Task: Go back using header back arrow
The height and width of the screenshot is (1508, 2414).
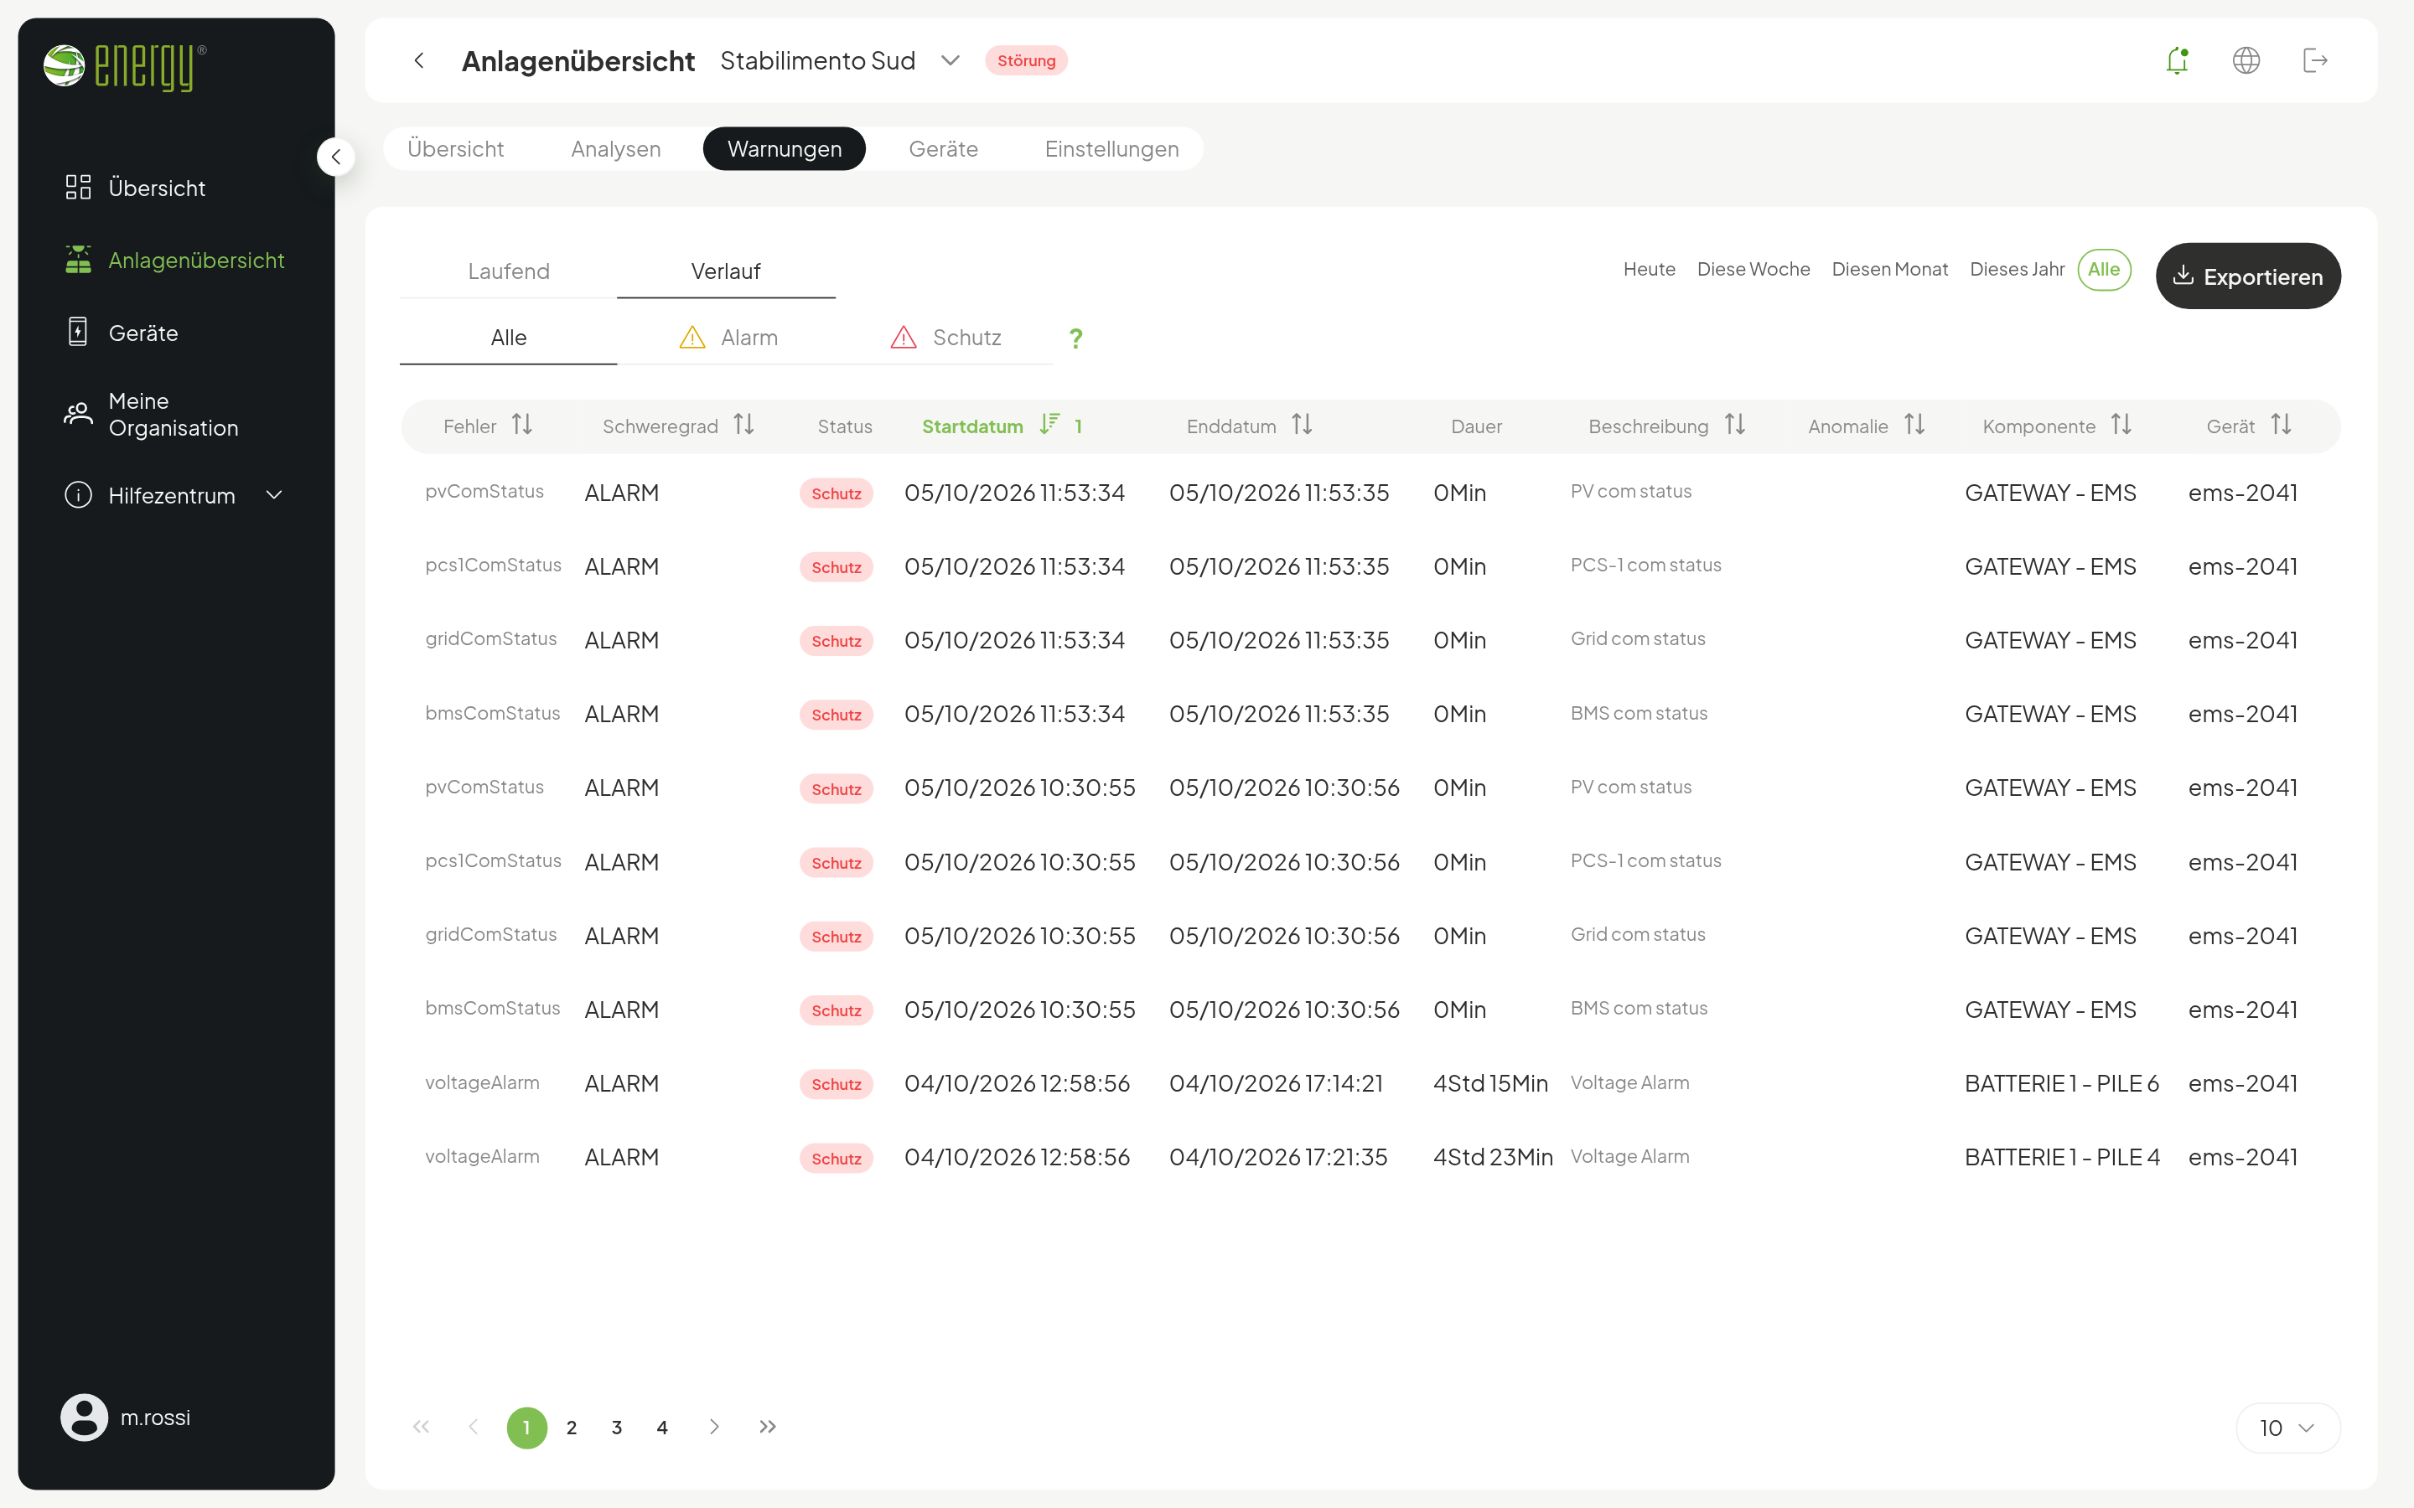Action: pyautogui.click(x=419, y=61)
